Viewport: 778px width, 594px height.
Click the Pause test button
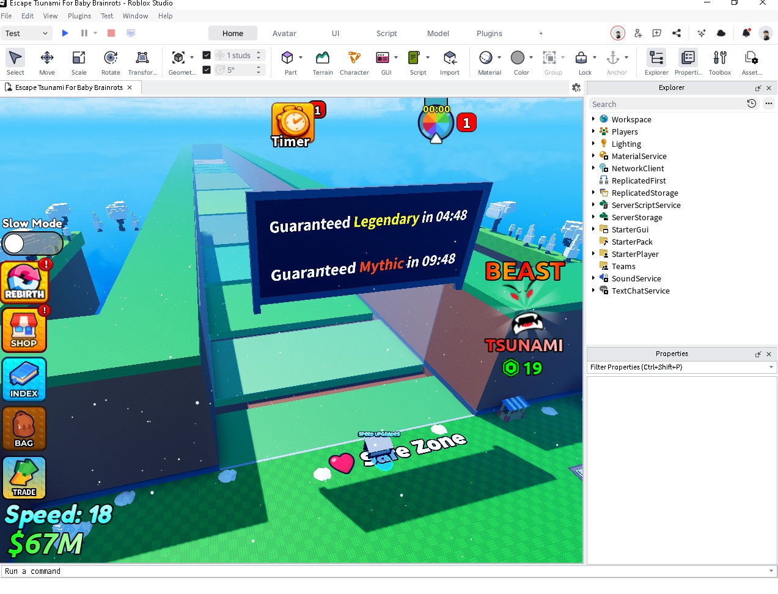[x=84, y=33]
